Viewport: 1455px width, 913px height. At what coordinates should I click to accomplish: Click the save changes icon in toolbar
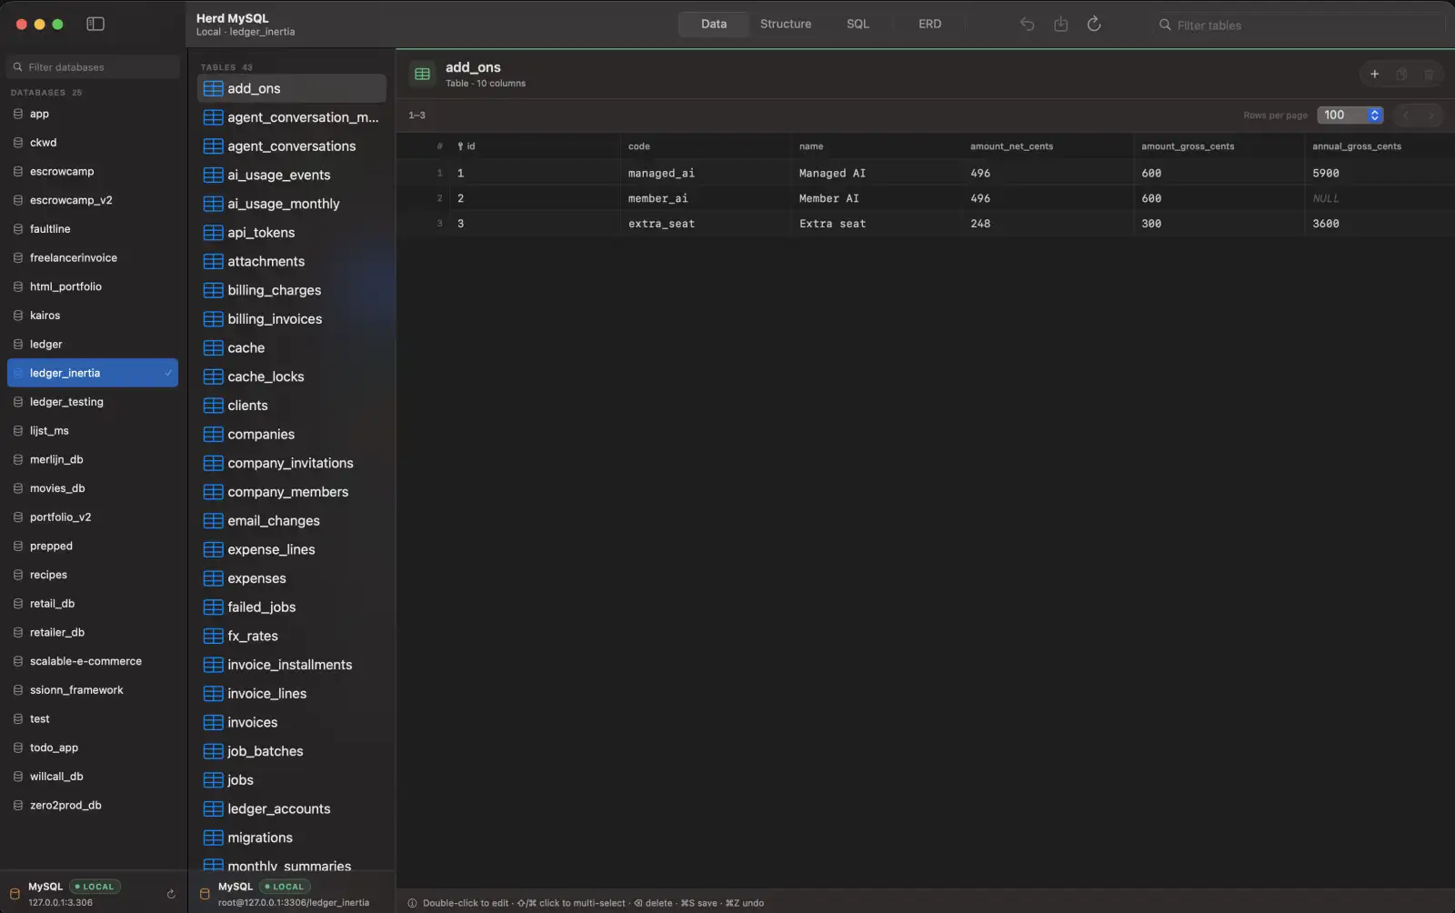click(1060, 25)
